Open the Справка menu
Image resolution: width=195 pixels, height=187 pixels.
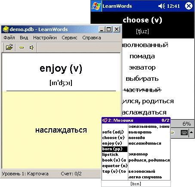point(92,38)
